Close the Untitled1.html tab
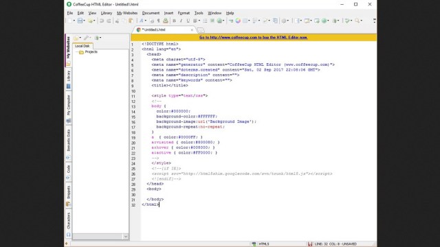 coord(192,30)
